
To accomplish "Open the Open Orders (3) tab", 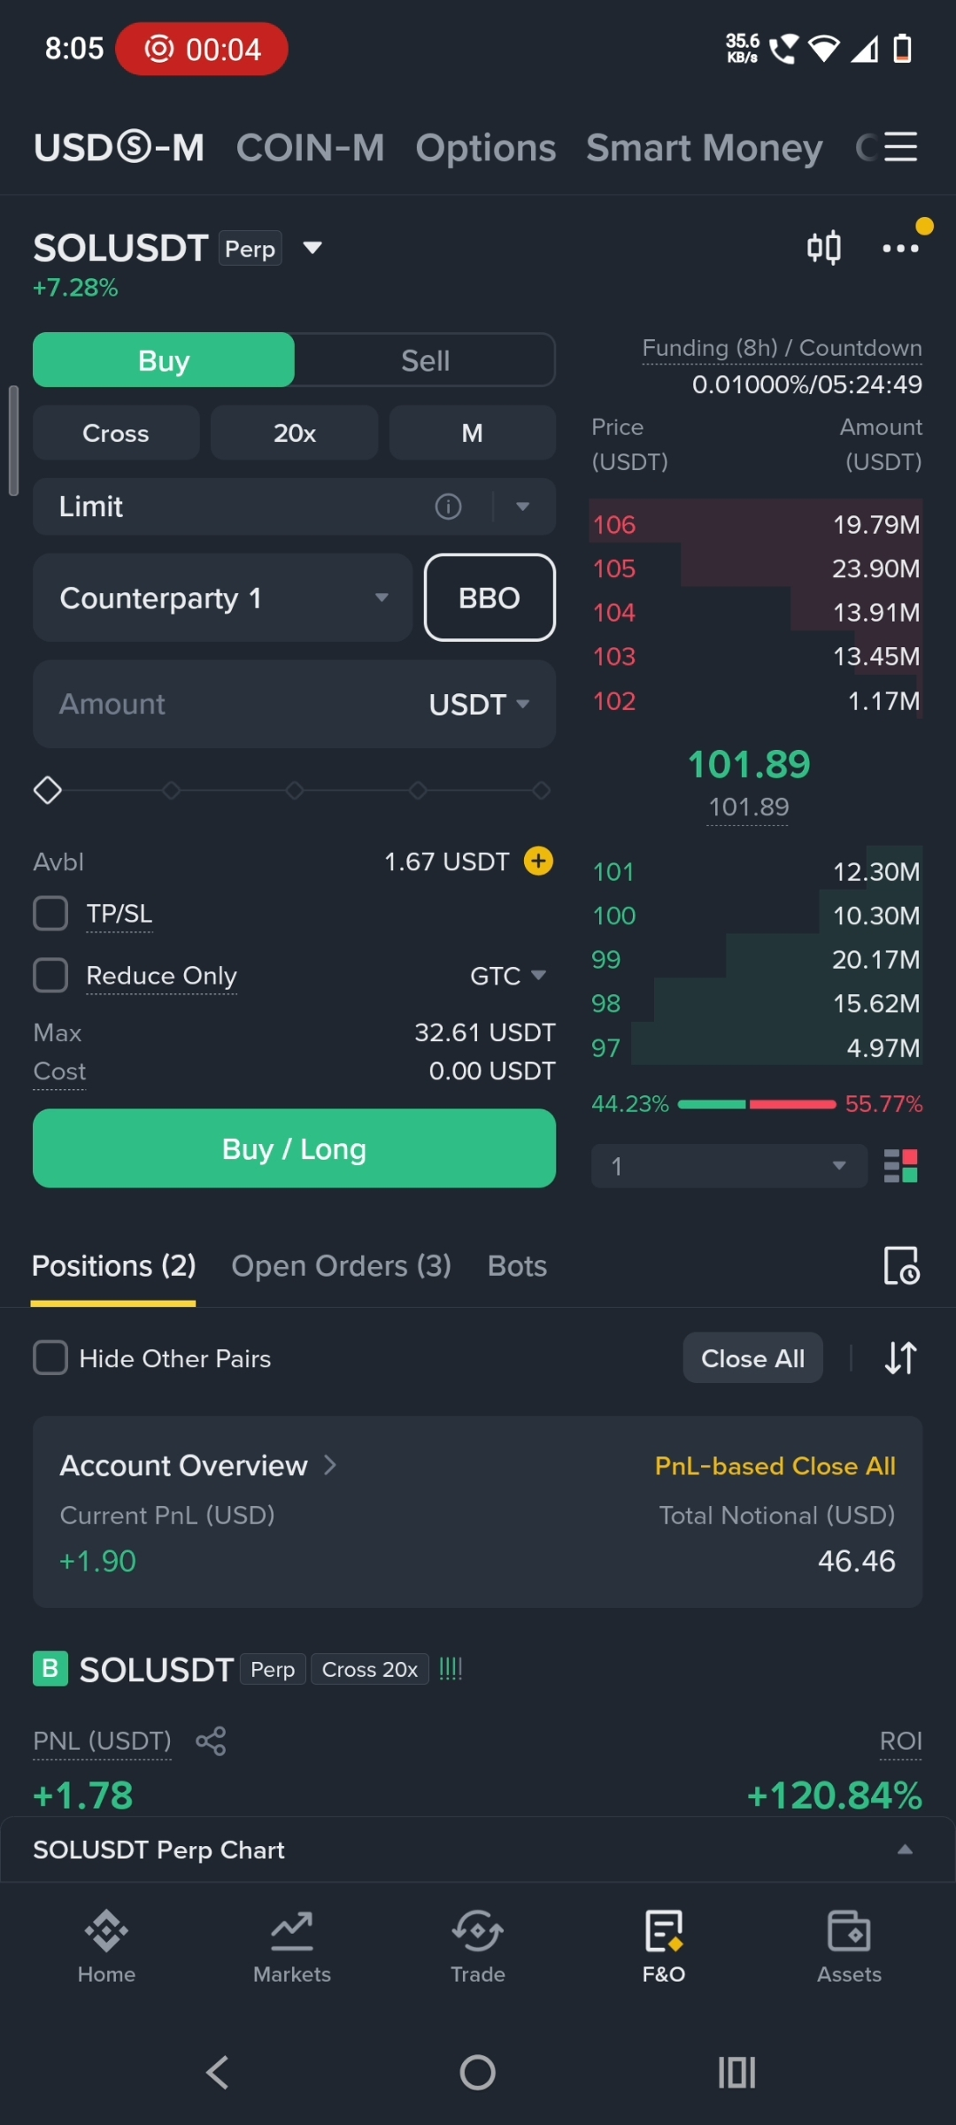I will [341, 1266].
